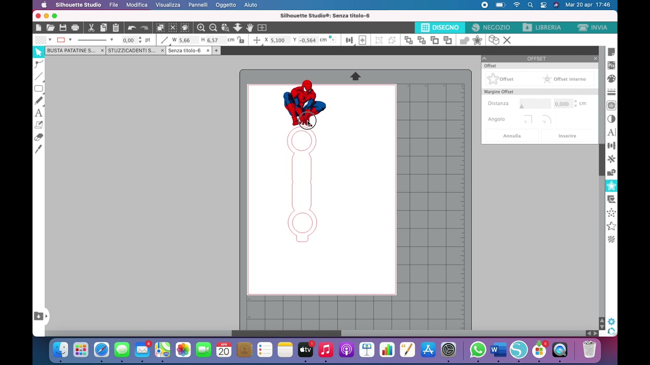Choose the Rectangle drawing tool
650x365 pixels.
click(39, 89)
